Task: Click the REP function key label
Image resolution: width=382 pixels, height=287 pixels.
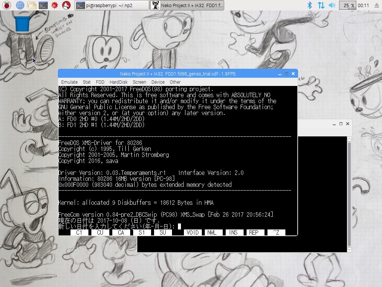Action: (x=255, y=232)
